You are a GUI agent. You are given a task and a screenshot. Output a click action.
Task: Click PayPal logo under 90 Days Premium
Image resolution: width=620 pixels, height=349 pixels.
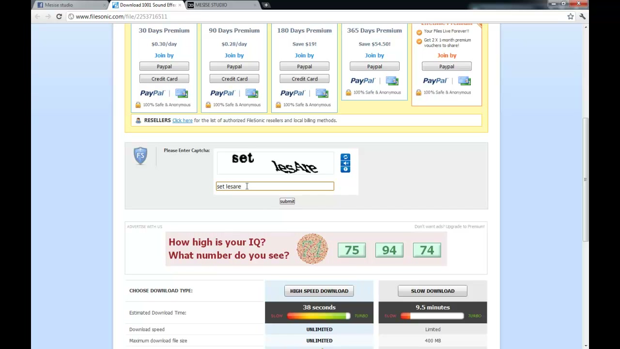(x=222, y=93)
